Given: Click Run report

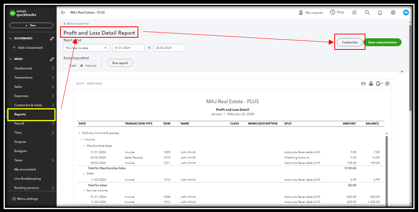Looking at the screenshot, I should click(x=120, y=63).
